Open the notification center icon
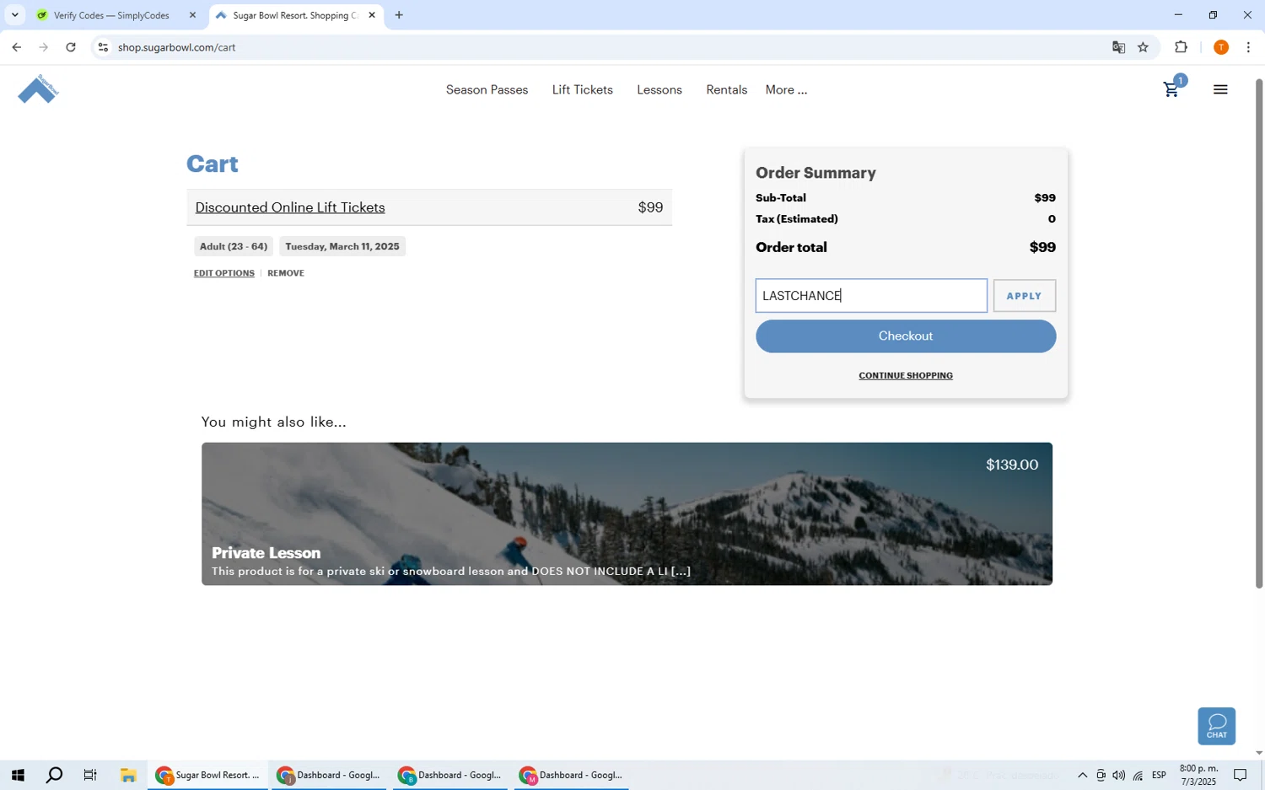Screen dimensions: 1265x790 [x=1241, y=775]
